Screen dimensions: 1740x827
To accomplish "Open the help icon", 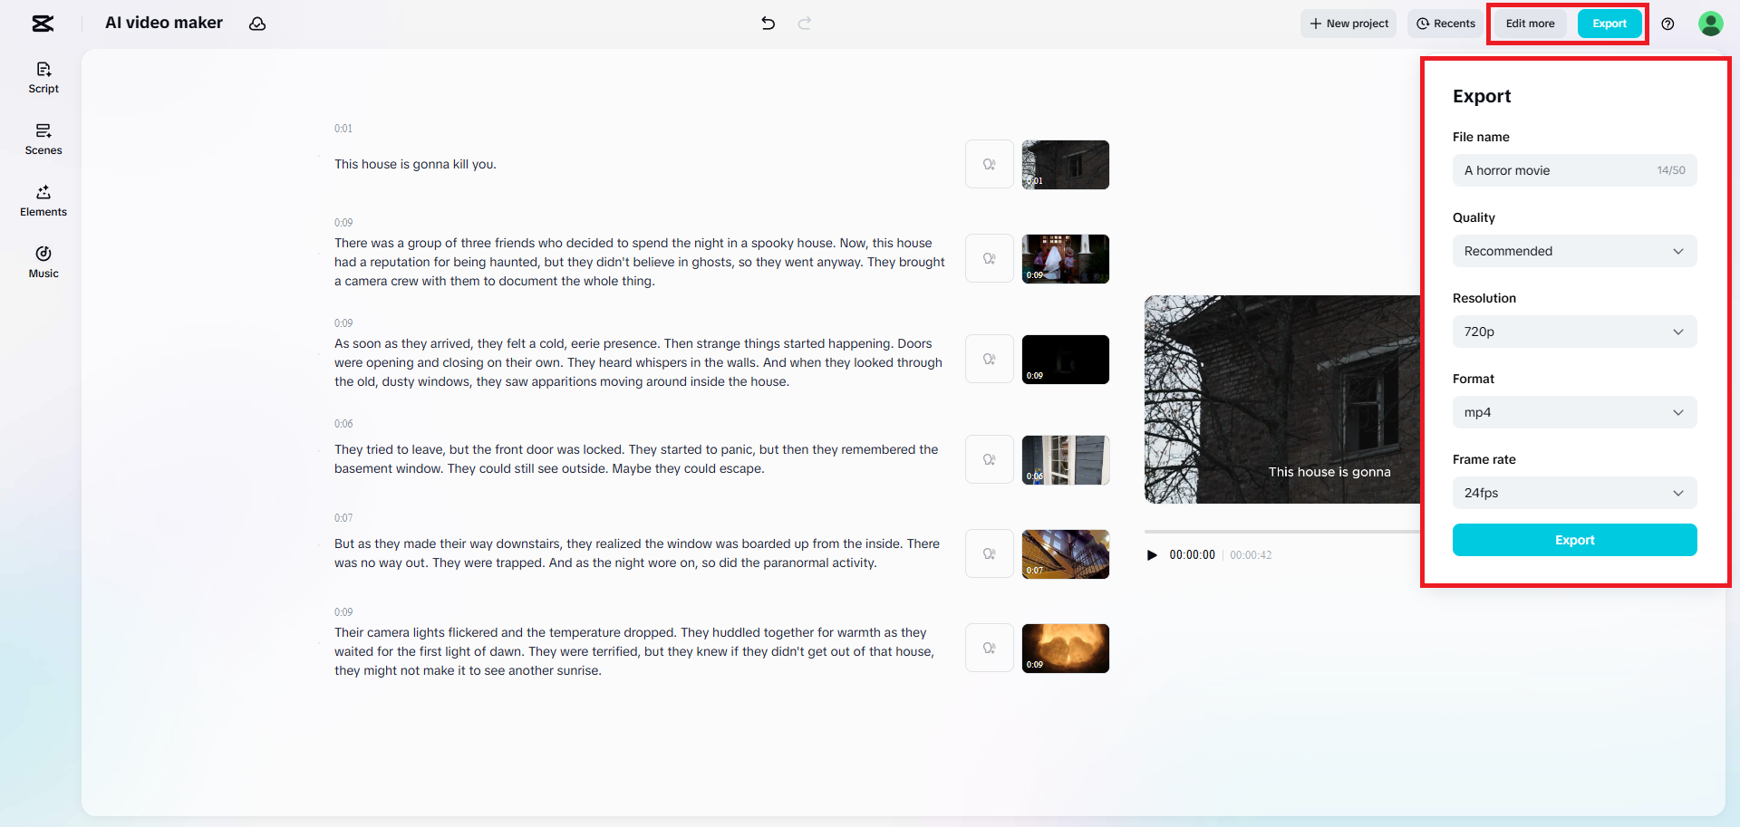I will 1667,24.
